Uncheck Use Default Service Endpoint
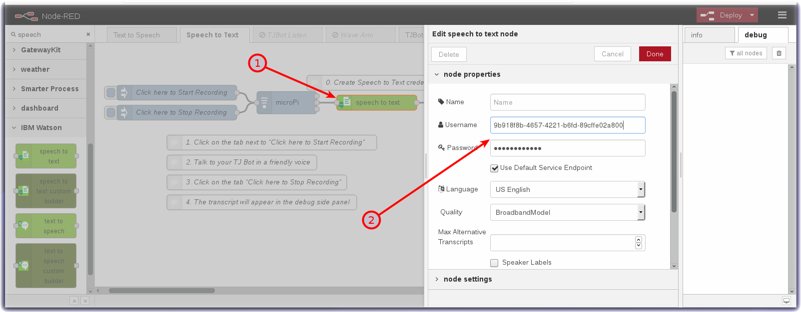 coord(494,168)
